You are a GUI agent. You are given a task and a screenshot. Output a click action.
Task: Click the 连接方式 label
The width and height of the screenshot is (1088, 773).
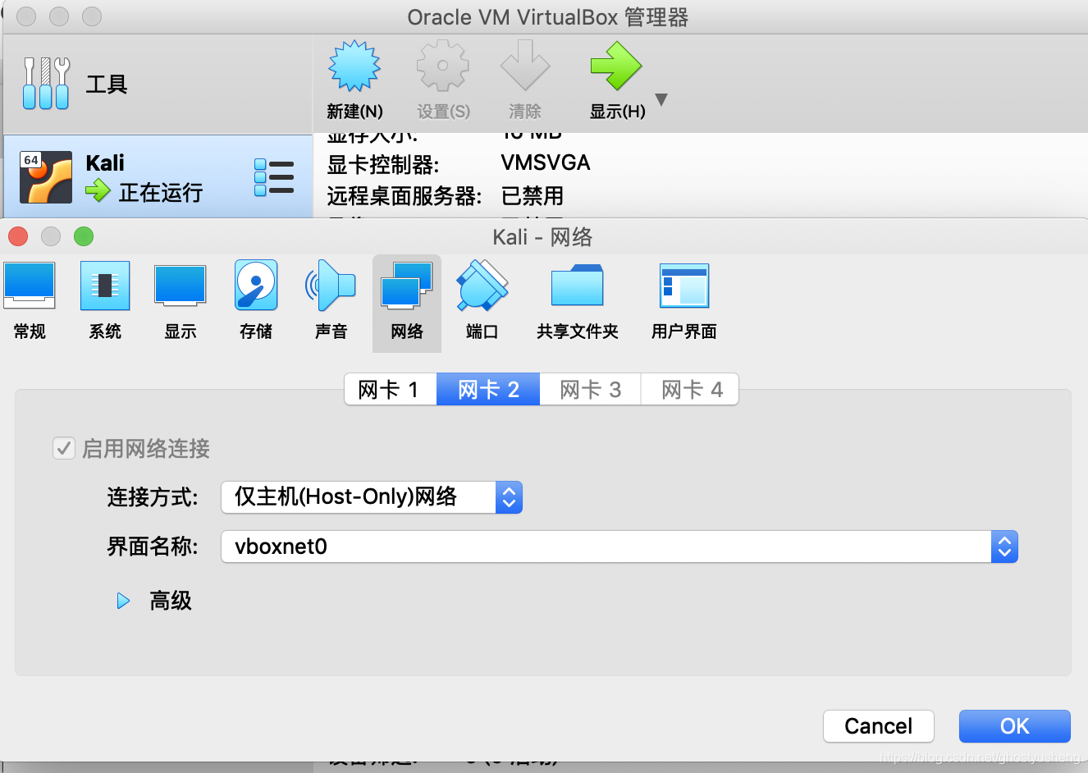(x=153, y=497)
